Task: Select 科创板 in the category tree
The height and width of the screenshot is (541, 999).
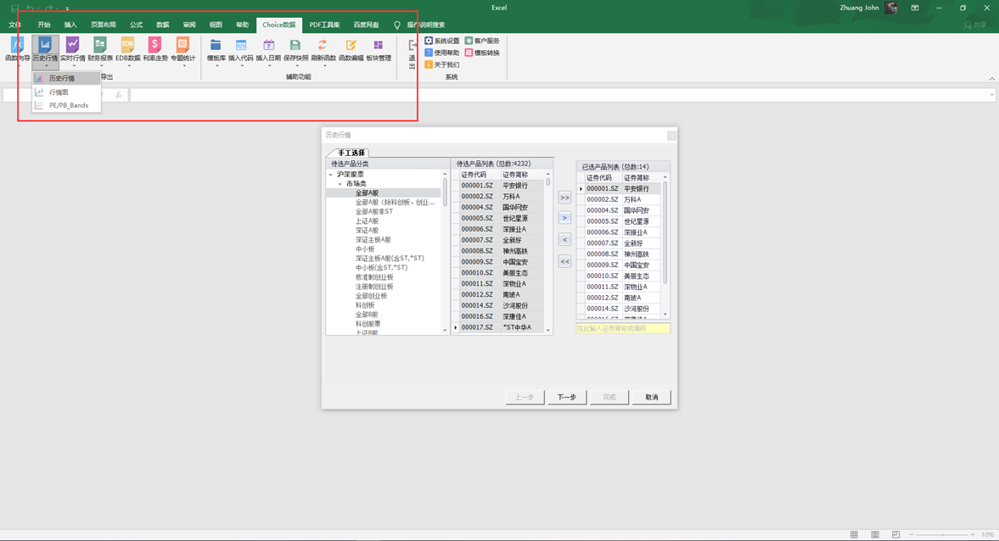Action: tap(365, 305)
